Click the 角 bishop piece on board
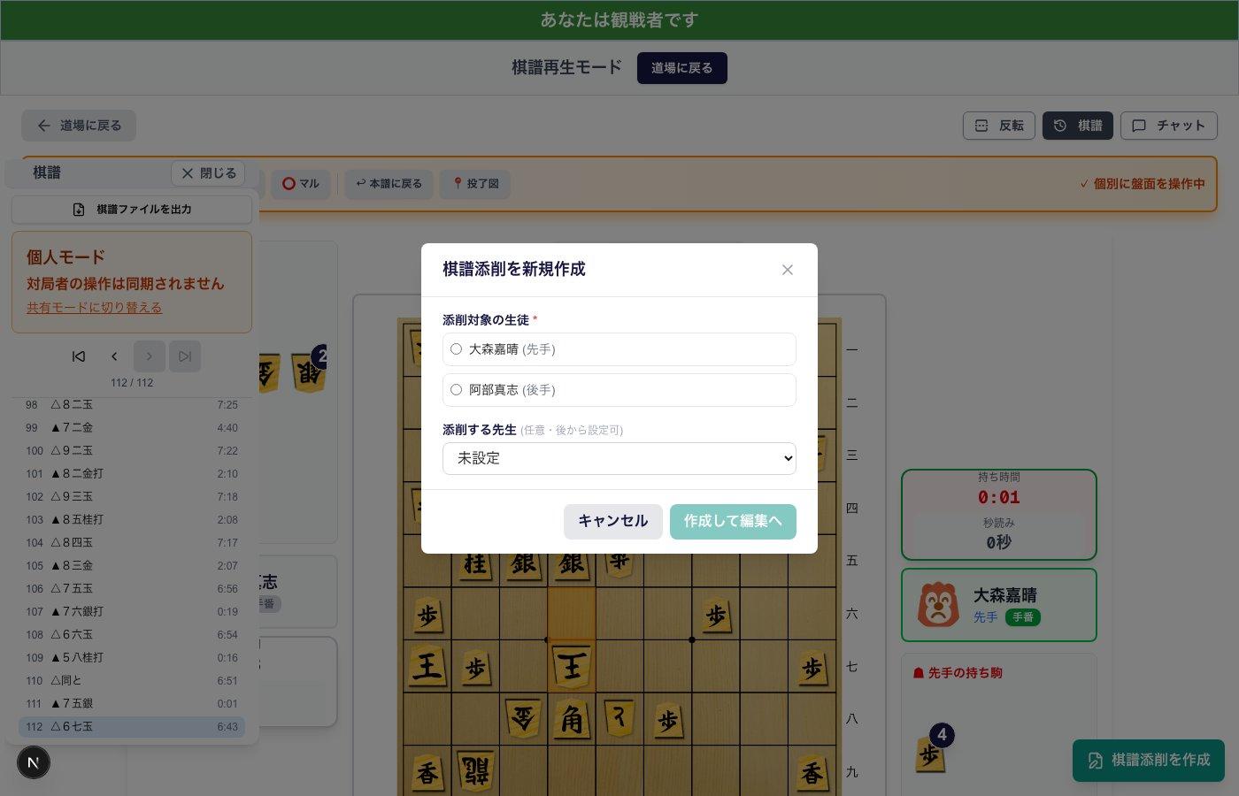Screen dimensions: 1239x796 click(572, 720)
